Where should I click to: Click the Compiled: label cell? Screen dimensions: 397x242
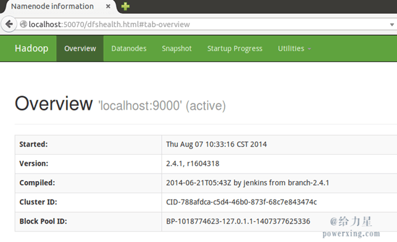click(88, 183)
